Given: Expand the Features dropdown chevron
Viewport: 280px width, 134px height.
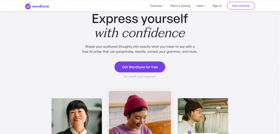Looking at the screenshot, I should 164,6.
